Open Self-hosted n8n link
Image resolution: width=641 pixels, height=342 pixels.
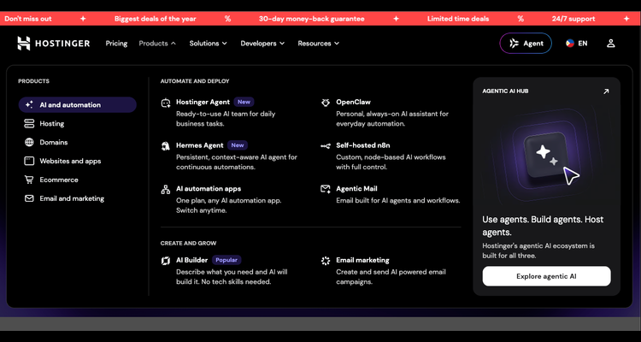point(363,145)
